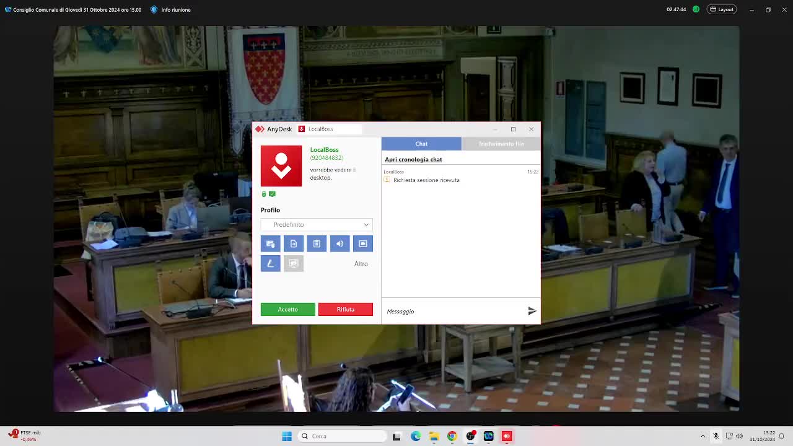Click the Cerca taskbar search box
The height and width of the screenshot is (446, 793).
pyautogui.click(x=342, y=436)
